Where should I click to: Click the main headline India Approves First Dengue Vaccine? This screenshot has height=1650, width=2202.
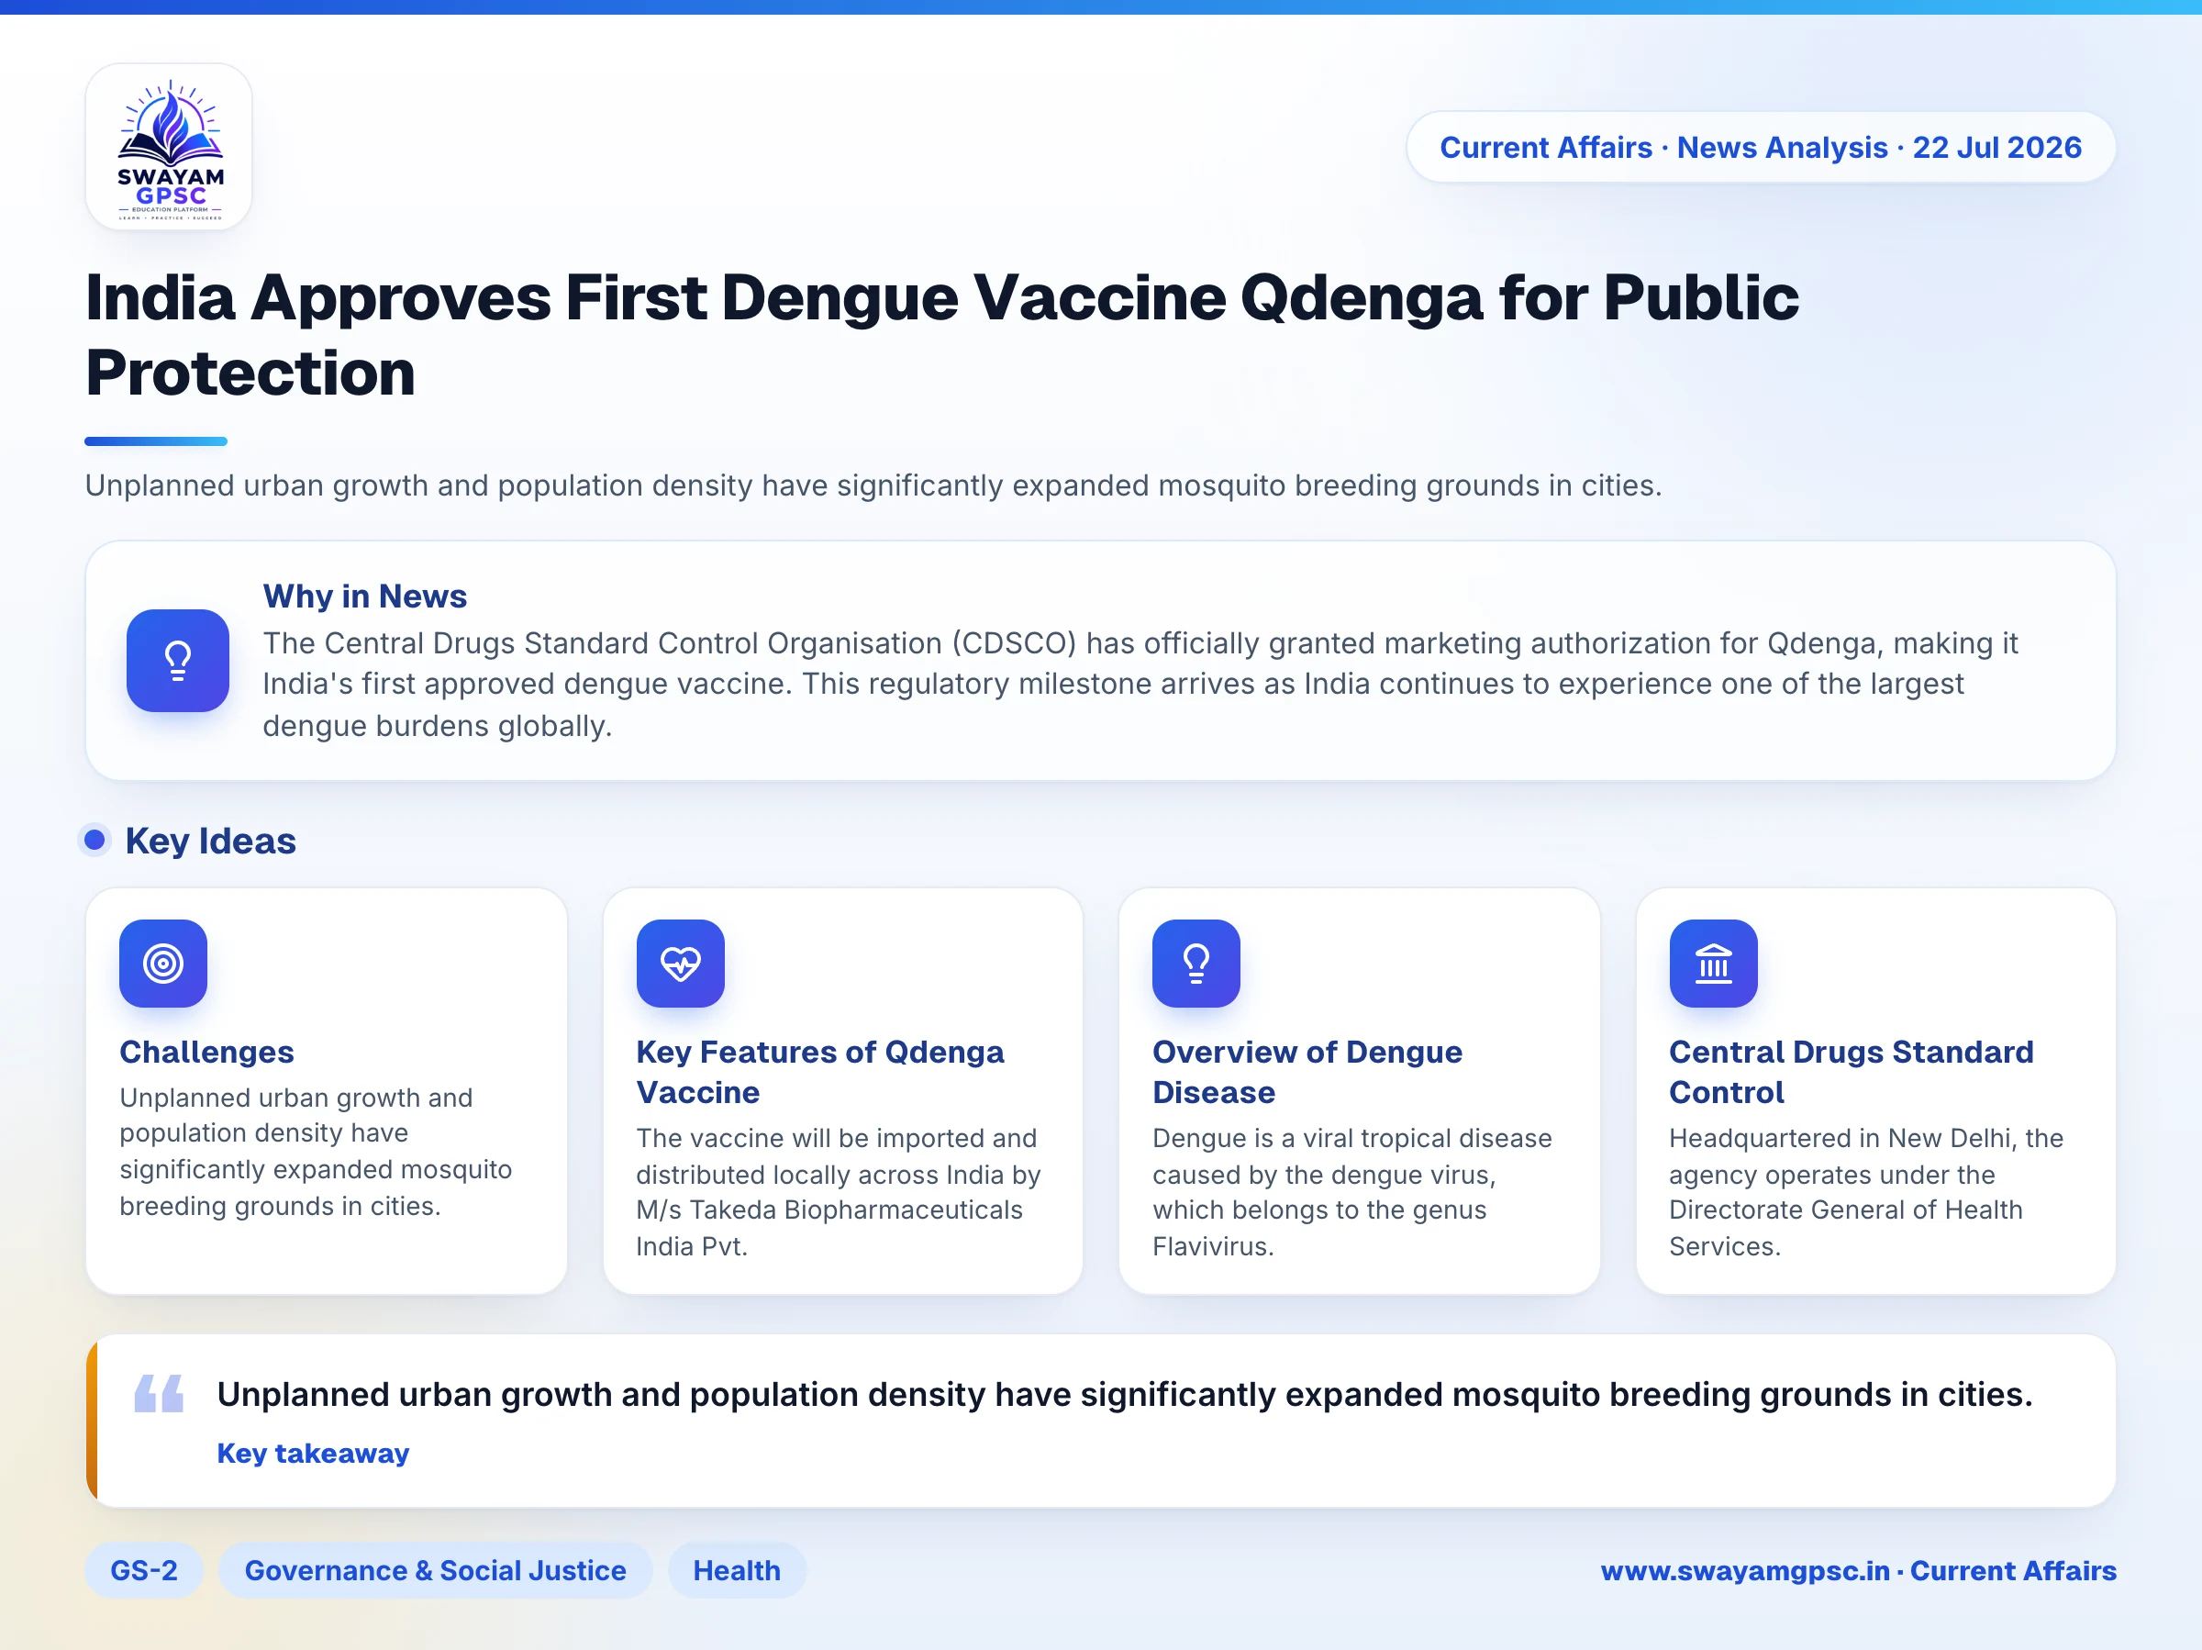pos(941,335)
